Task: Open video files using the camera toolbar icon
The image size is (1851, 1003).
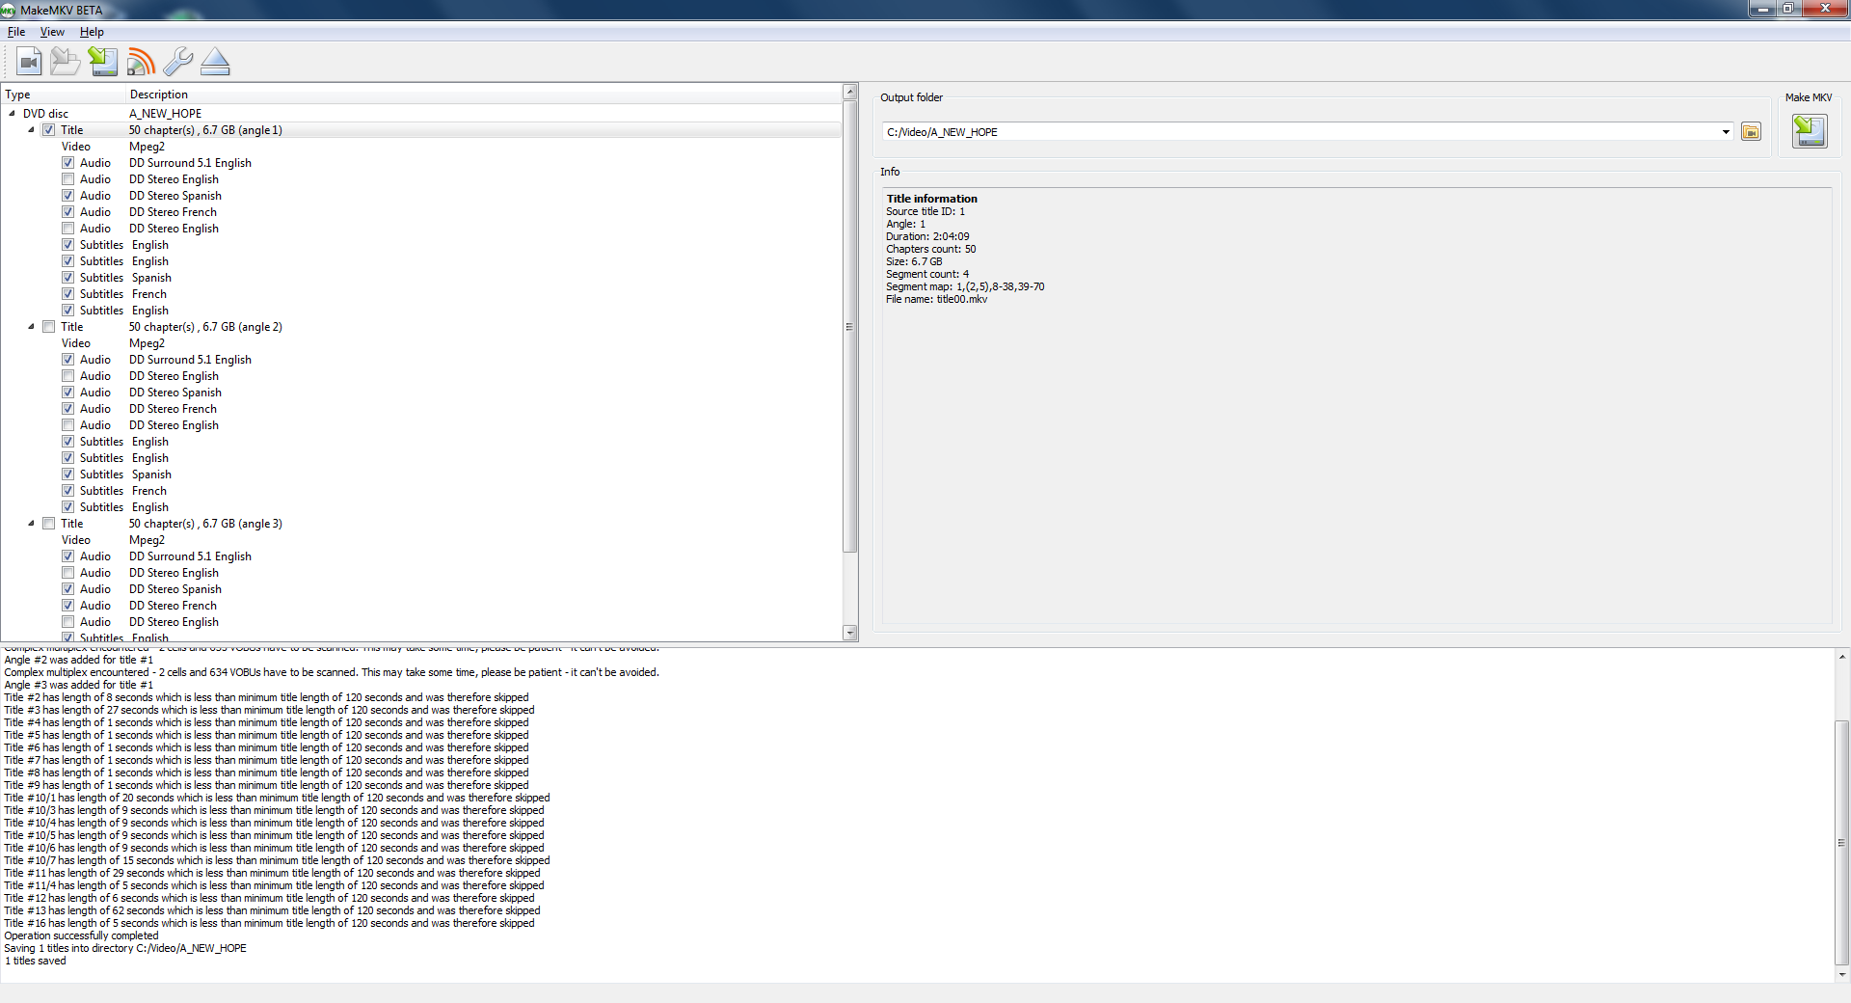Action: [x=29, y=62]
